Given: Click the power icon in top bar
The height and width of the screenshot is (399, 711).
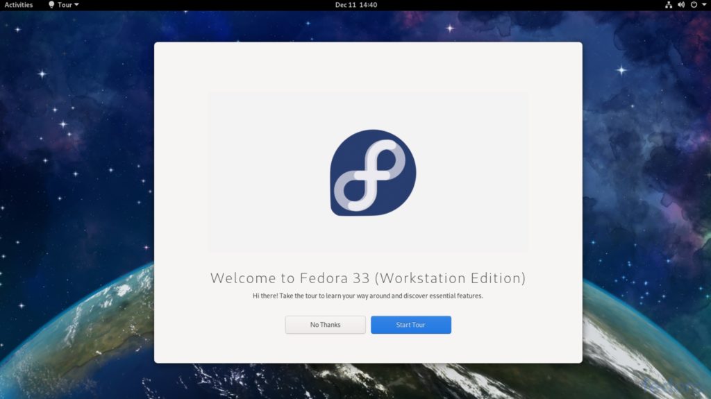Looking at the screenshot, I should (x=694, y=5).
